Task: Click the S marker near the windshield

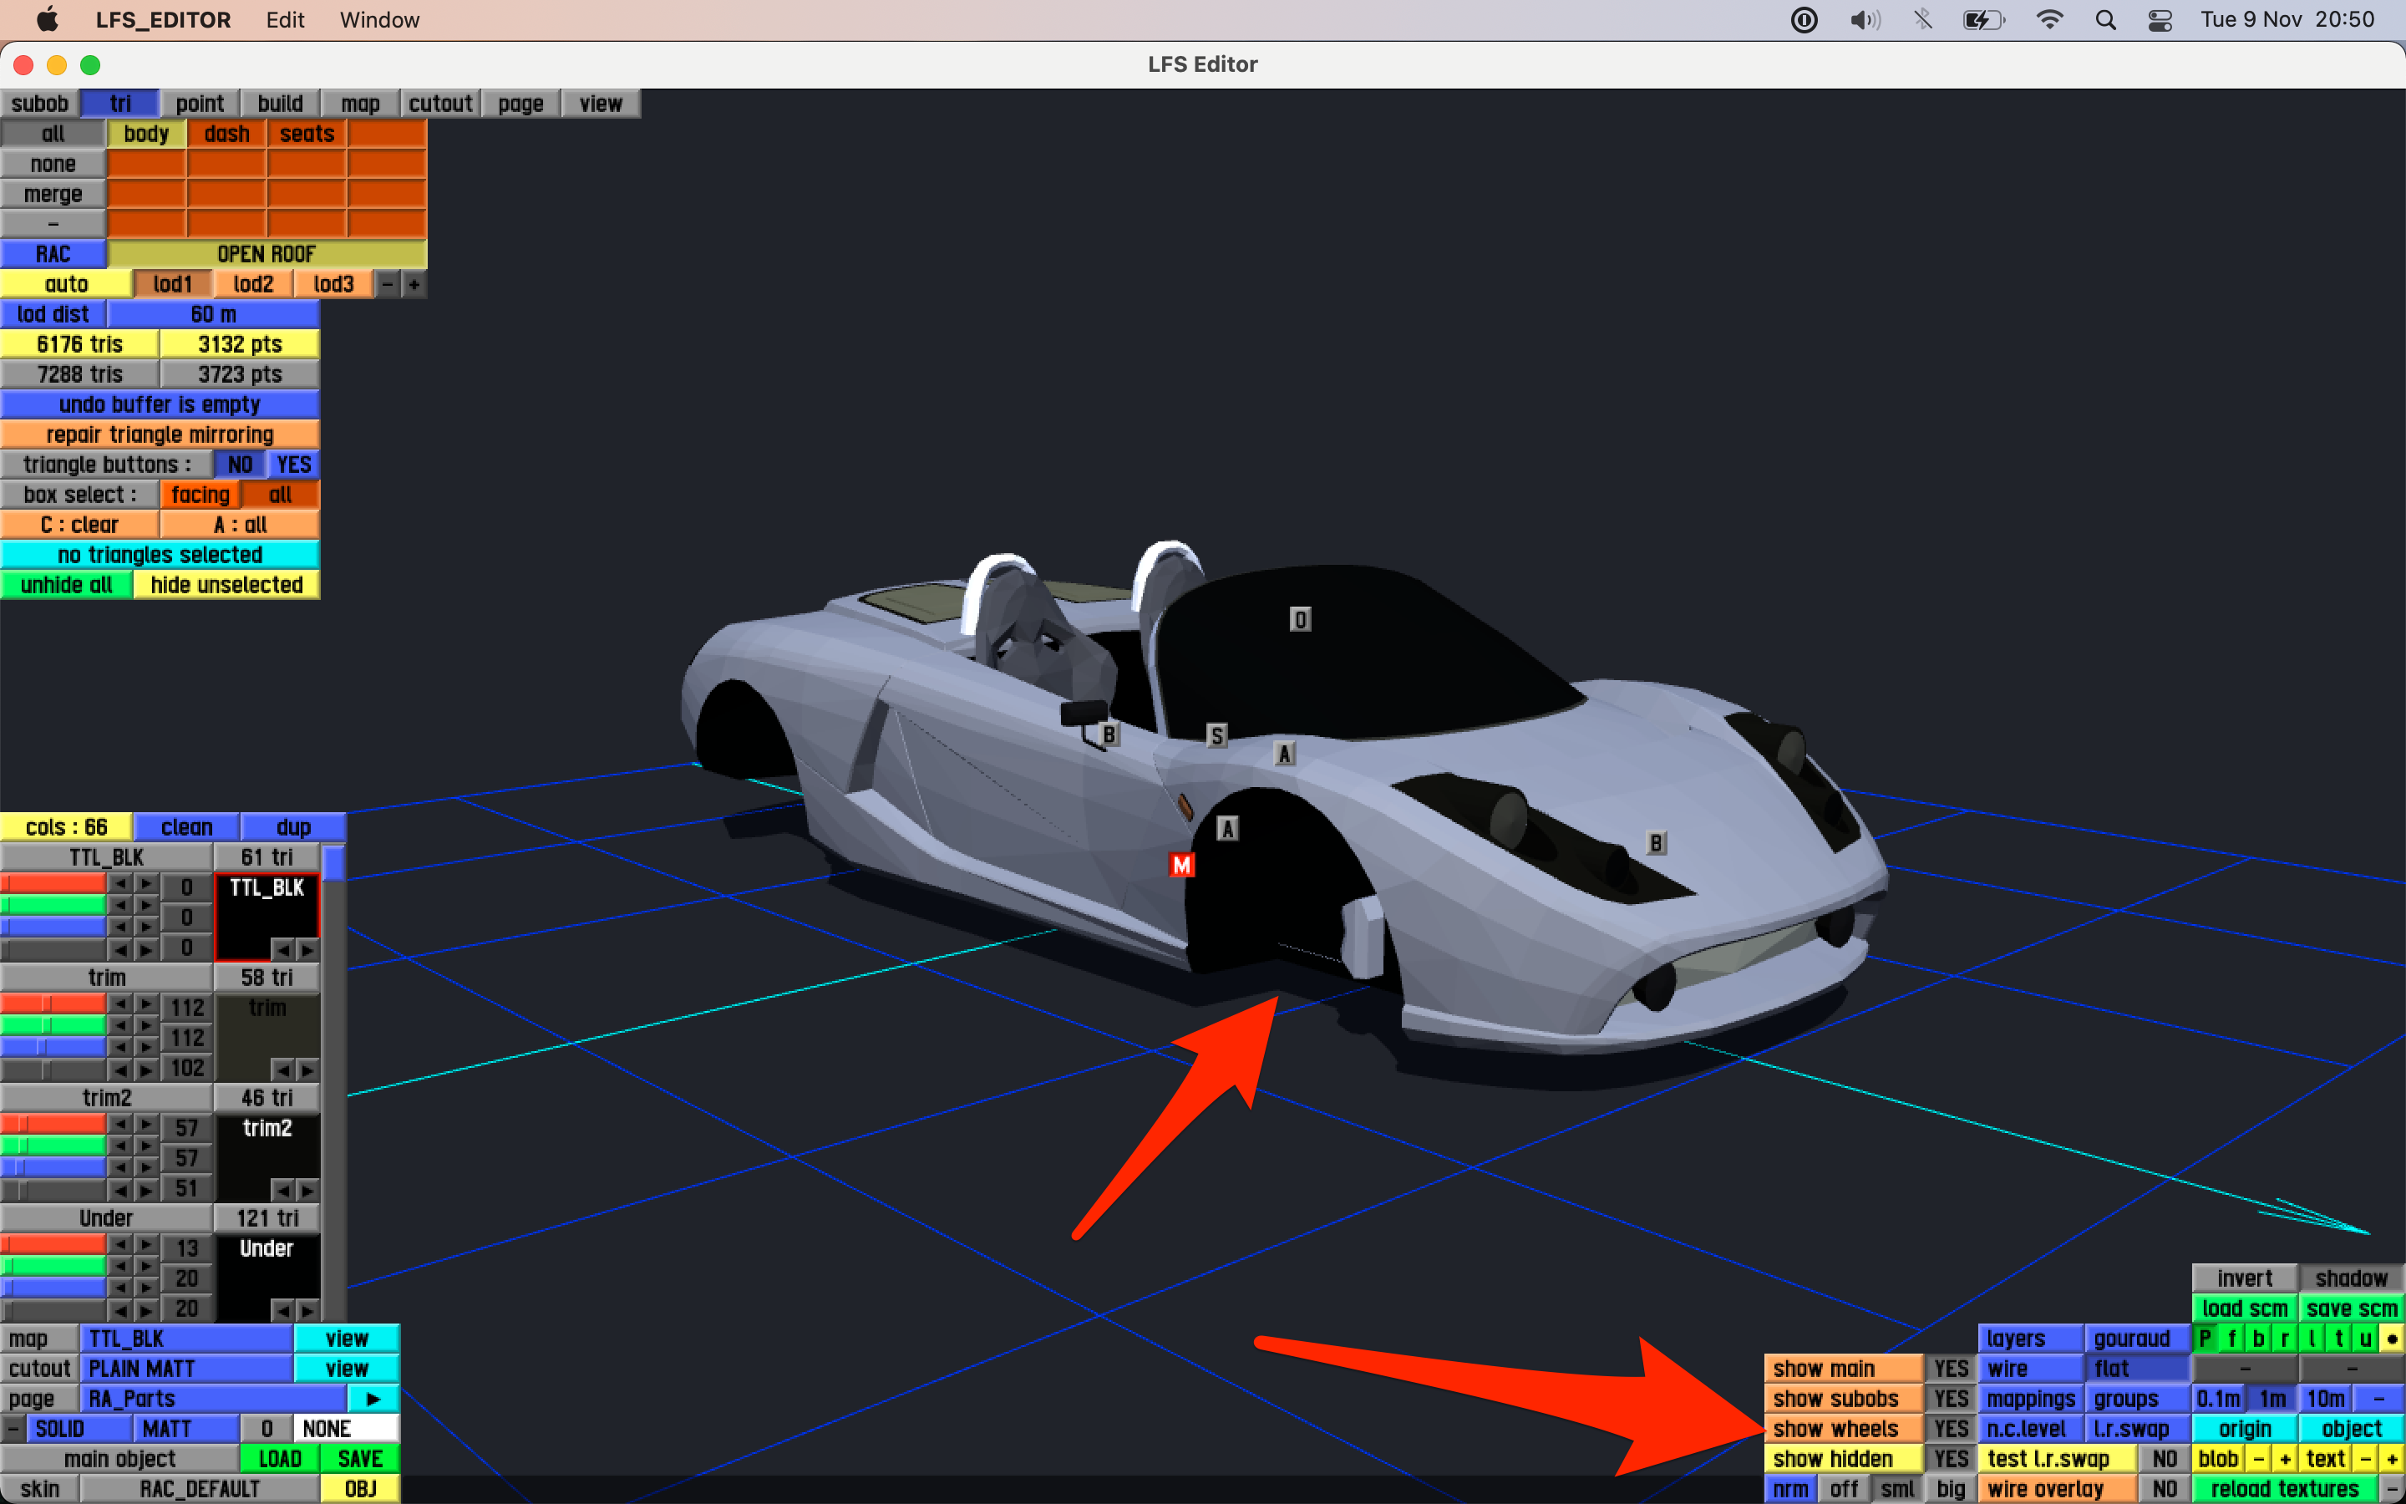Action: (x=1216, y=735)
